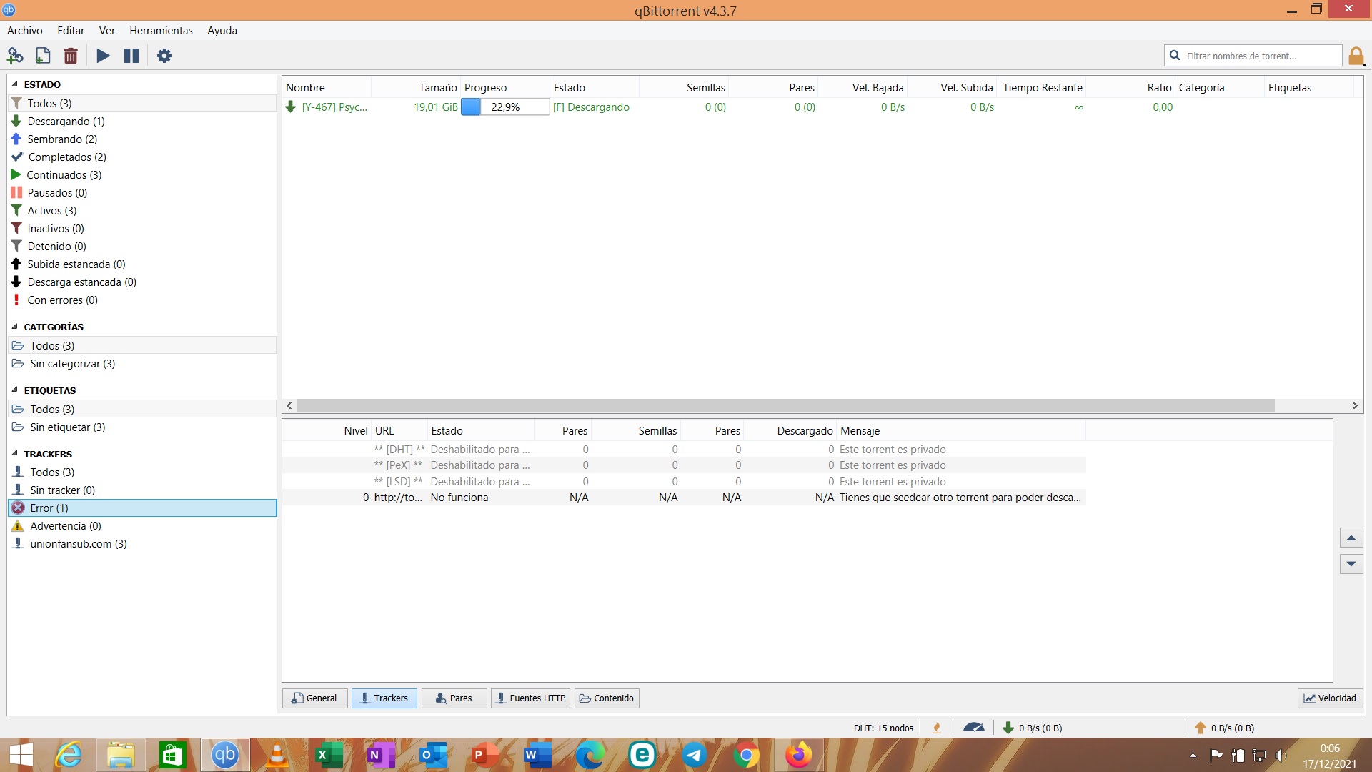Screen dimensions: 1372x772
Task: Click the lock UI padlock icon
Action: pos(1356,56)
